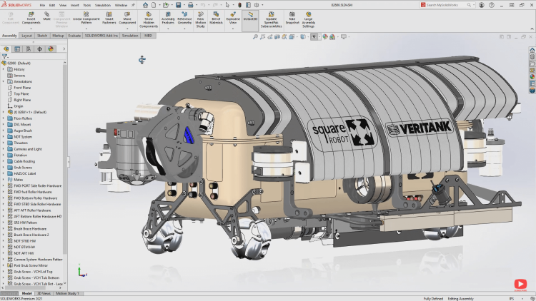
Task: Open DimXpertManager tab
Action: coord(39,49)
